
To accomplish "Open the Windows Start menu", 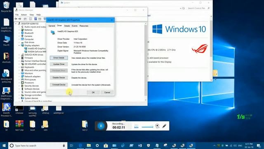I will 4,146.
